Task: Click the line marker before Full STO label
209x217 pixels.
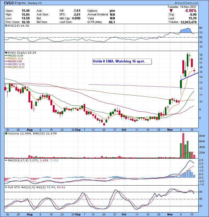Action: pos(6,187)
